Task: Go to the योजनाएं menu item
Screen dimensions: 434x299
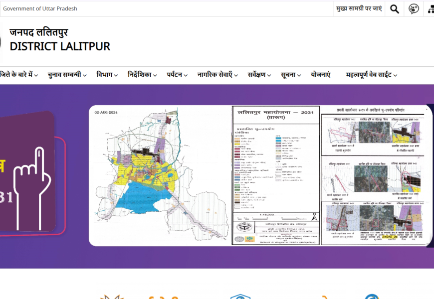Action: click(321, 75)
